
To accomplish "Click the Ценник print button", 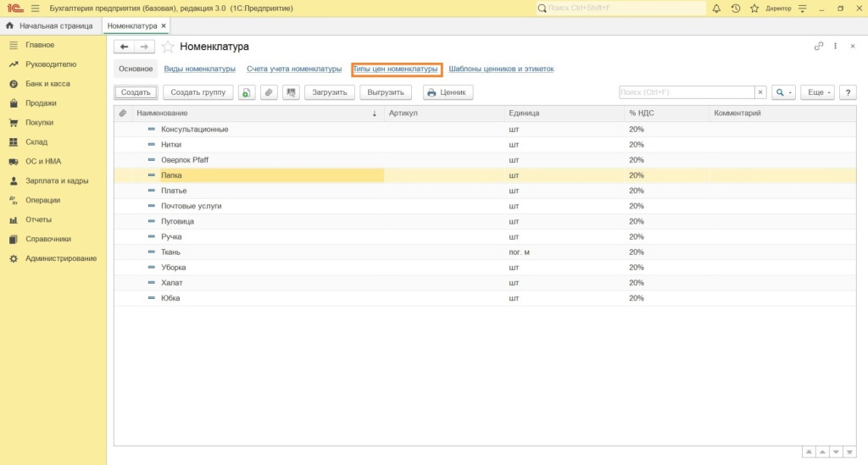I will click(x=448, y=92).
